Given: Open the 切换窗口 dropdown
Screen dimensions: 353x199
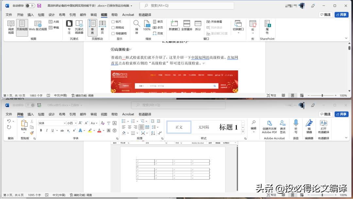Looking at the screenshot, I should (x=238, y=29).
